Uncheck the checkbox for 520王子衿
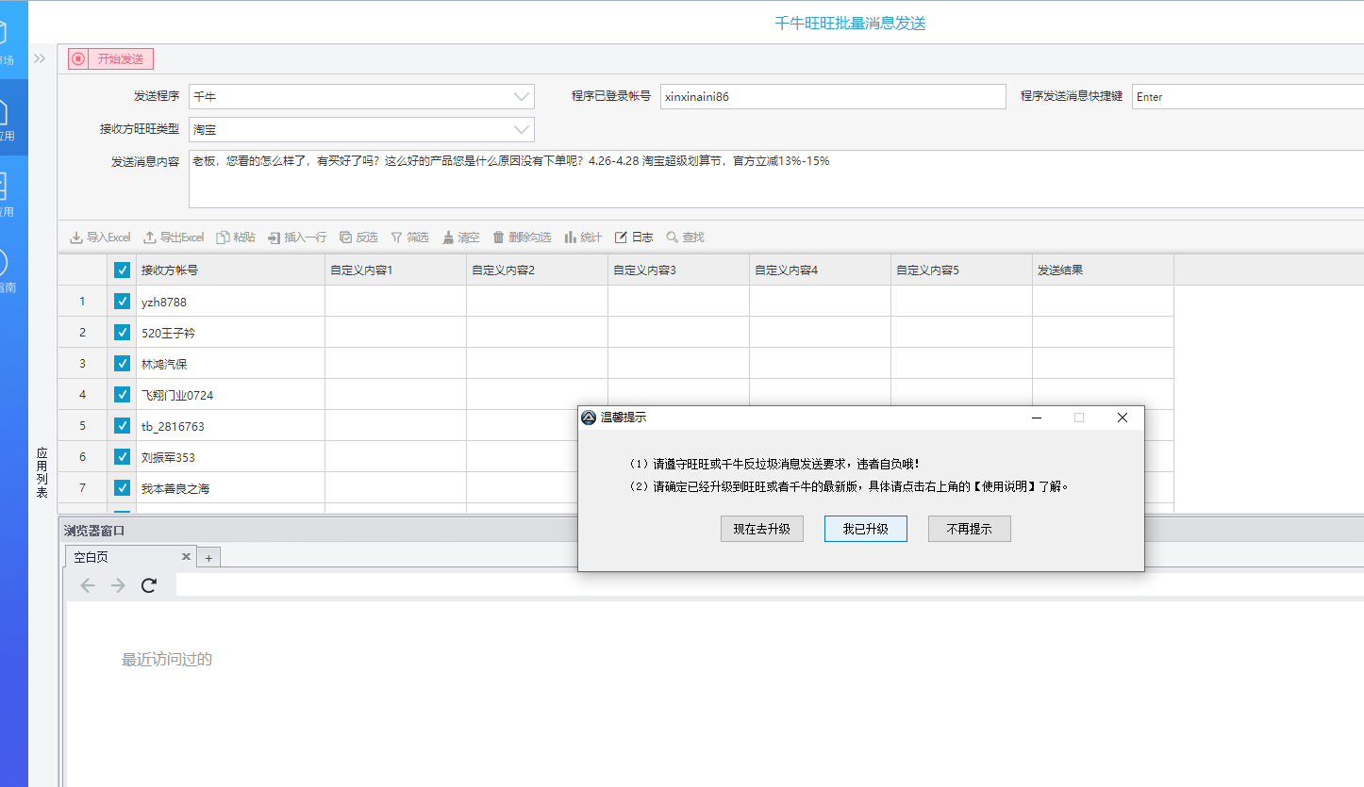The image size is (1364, 787). click(122, 333)
